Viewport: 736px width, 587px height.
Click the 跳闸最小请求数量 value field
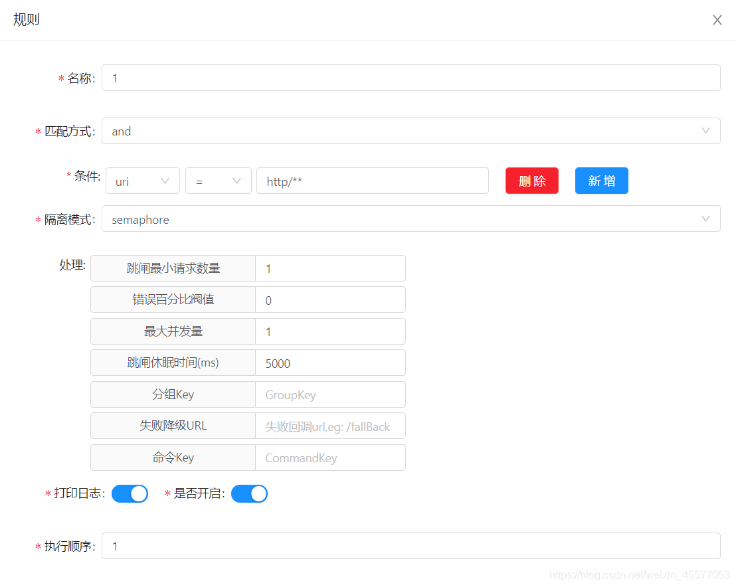click(x=330, y=268)
